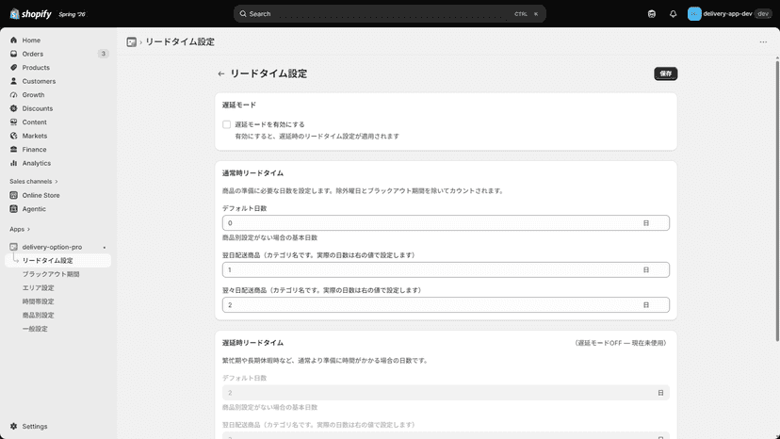The height and width of the screenshot is (439, 780).
Task: Click the app icon in breadcrumb
Action: coord(131,42)
